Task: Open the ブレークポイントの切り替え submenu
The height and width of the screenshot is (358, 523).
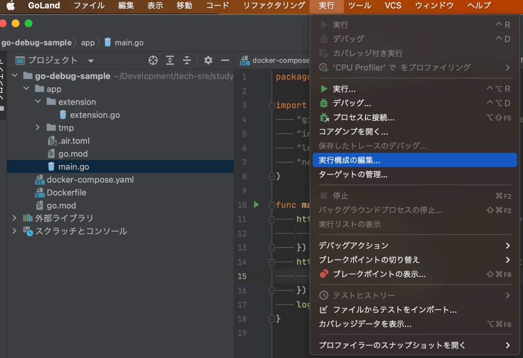Action: [415, 260]
